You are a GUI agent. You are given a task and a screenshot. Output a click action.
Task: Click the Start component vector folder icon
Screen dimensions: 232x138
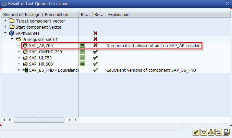coord(12,27)
